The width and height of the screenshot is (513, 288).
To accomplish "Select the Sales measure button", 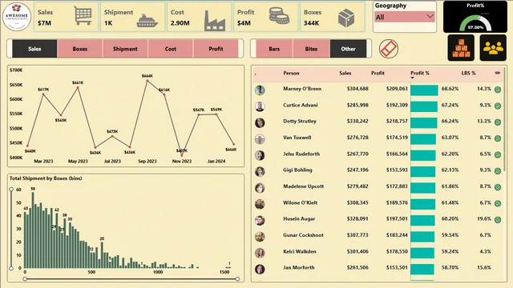I will pyautogui.click(x=34, y=49).
